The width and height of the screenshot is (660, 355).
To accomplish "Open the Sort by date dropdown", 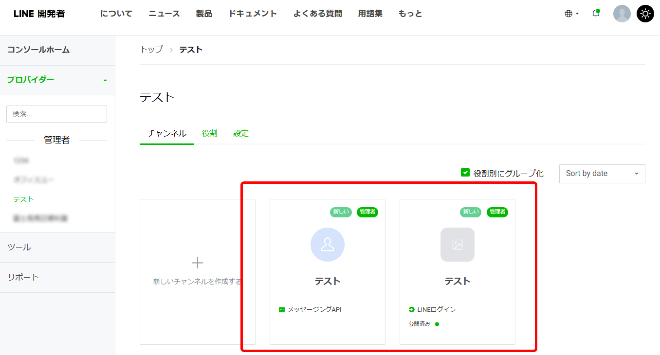I will click(602, 174).
